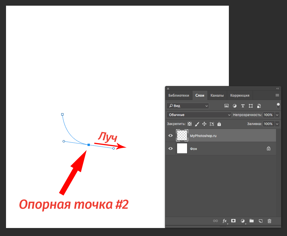Screen dimensions: 287x236
Task: Open layer styles fx menu
Action: [x=225, y=221]
